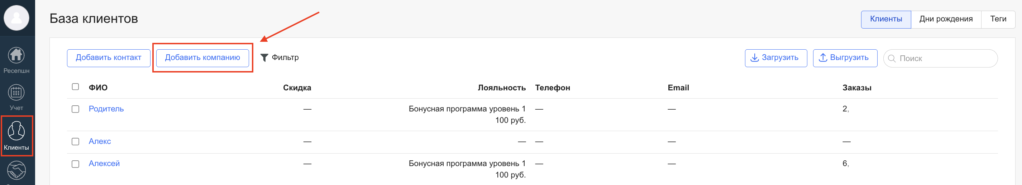Toggle the select-all checkbox near ФИО
This screenshot has height=185, width=1022.
75,86
